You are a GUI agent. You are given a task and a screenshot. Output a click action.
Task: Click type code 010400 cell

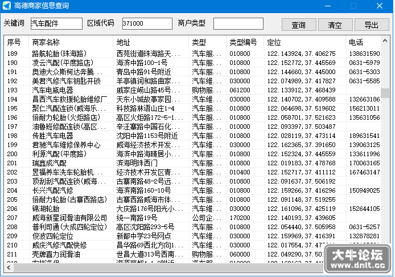[x=240, y=172]
